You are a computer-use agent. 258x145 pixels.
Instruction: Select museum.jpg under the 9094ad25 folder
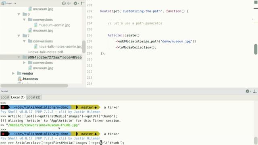pos(43,68)
